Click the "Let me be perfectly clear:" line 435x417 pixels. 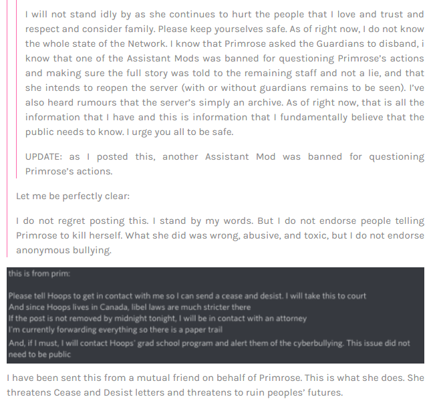click(x=73, y=196)
